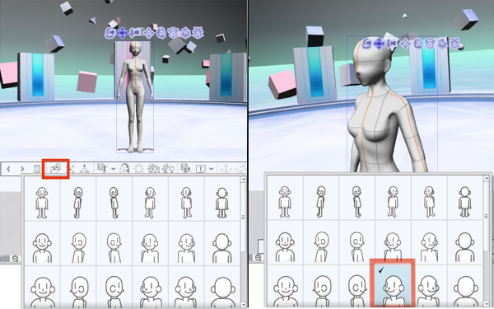This screenshot has height=309, width=494.
Task: Expand the register material dropdown arrow
Action: 113,169
